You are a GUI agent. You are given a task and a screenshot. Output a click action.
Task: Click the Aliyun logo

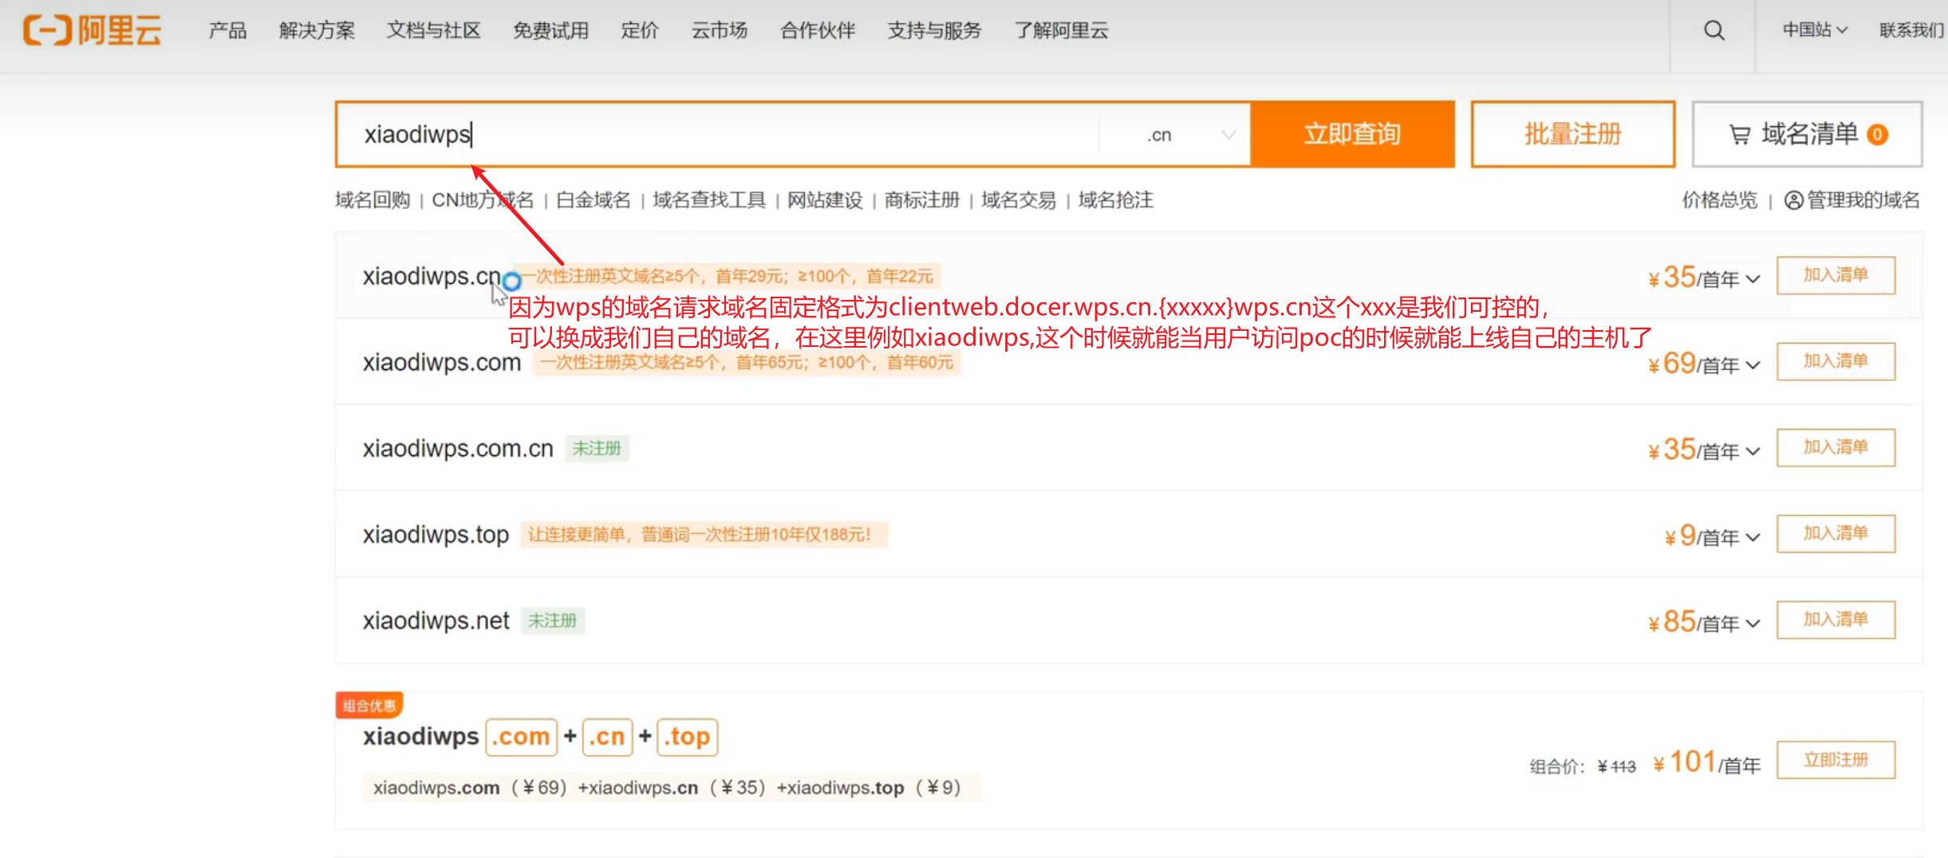coord(92,30)
